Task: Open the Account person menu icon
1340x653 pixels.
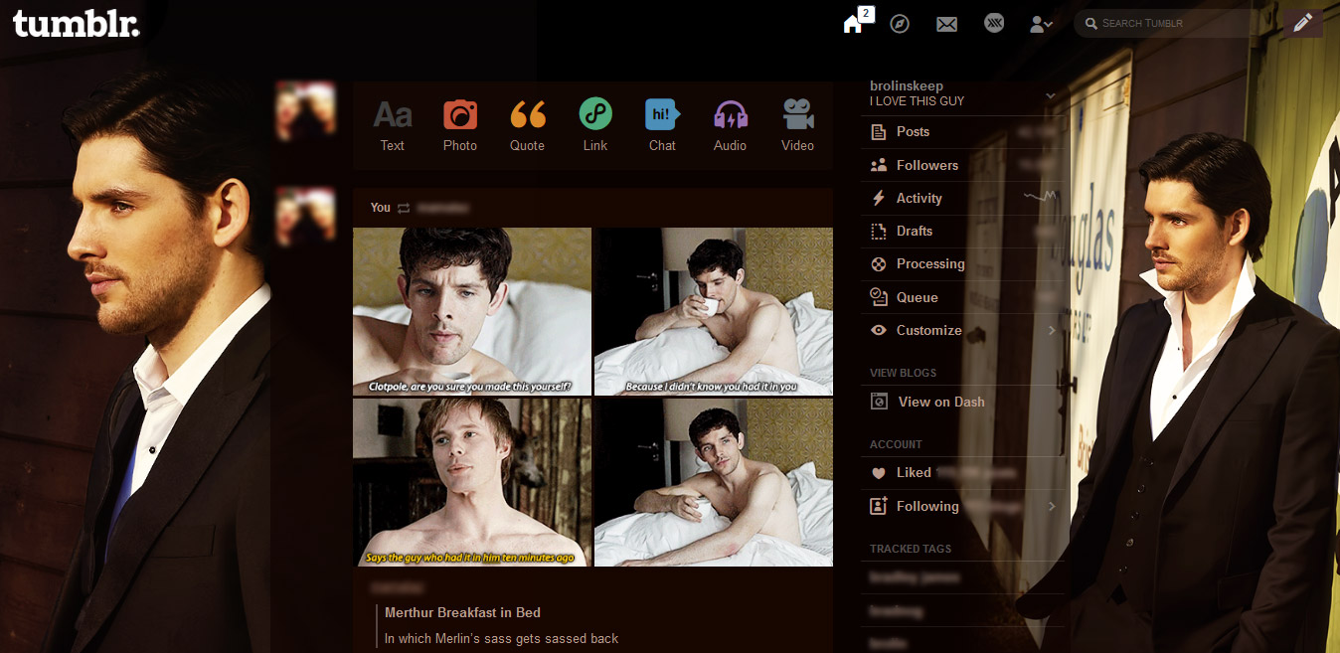Action: pos(1041,24)
